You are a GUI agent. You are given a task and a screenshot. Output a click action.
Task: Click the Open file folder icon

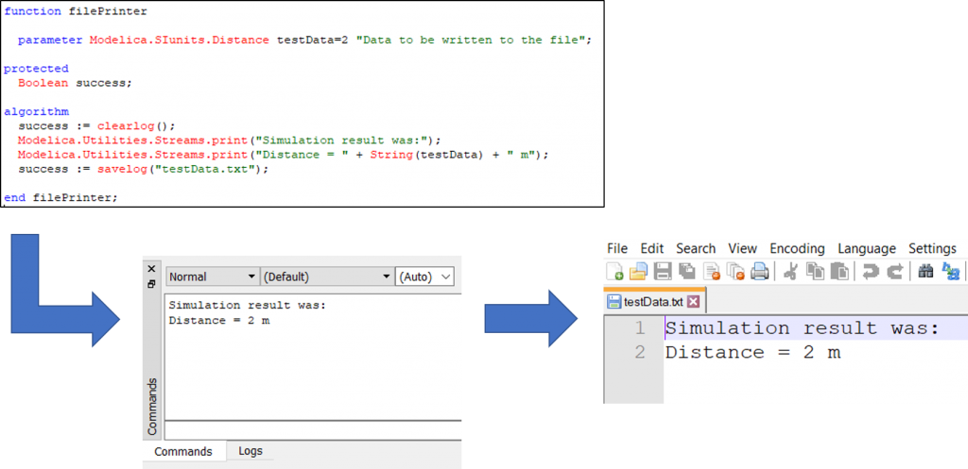tap(637, 271)
